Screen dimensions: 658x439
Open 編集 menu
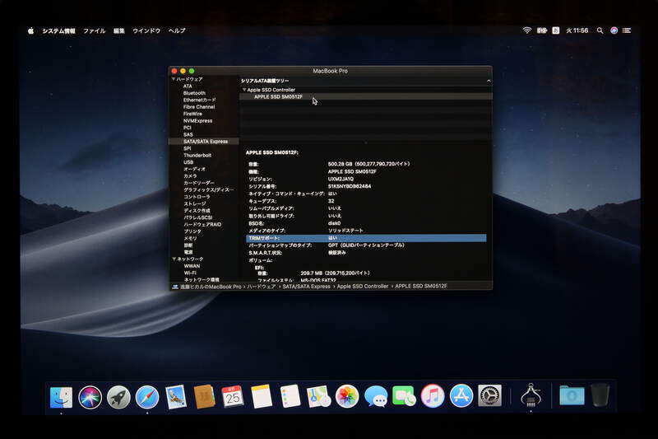click(x=119, y=30)
